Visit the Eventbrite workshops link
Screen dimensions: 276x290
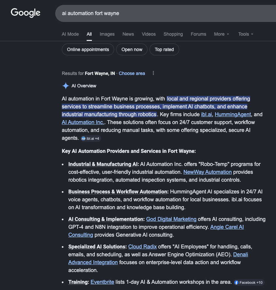point(102,282)
